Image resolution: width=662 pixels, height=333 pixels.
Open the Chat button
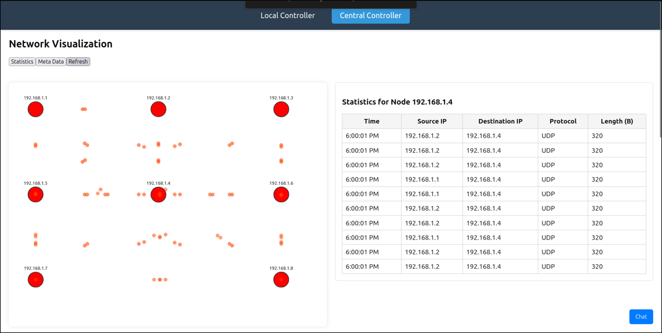click(640, 317)
